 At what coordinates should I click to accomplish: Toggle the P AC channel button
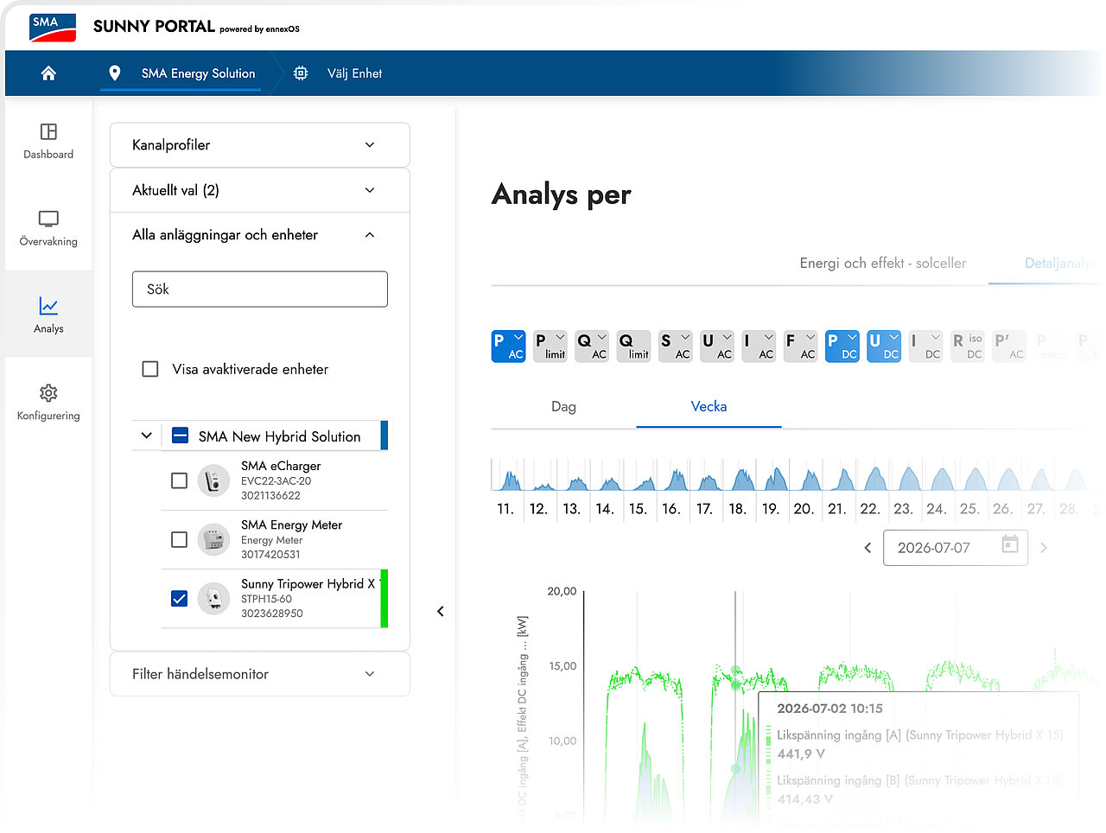(508, 347)
